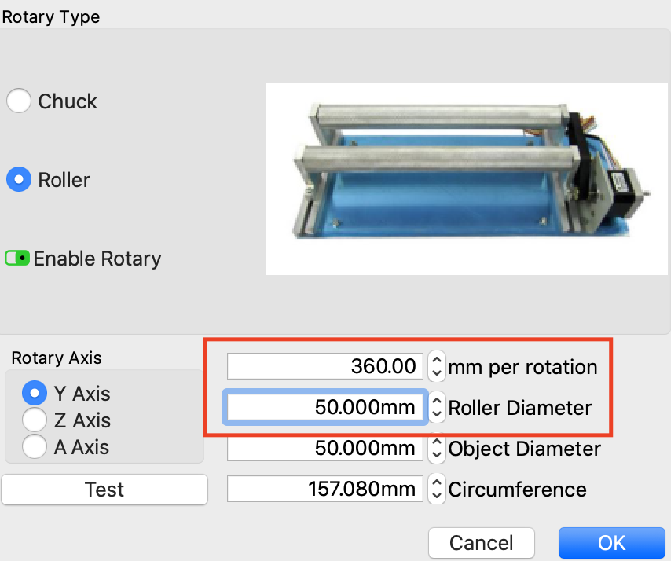Decrease mm per rotation with down arrow
This screenshot has height=561, width=671.
tap(437, 372)
